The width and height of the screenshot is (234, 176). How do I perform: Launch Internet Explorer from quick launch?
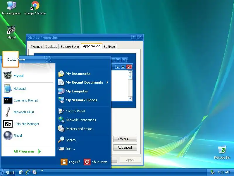pos(28,172)
